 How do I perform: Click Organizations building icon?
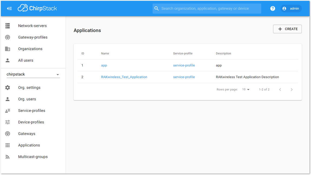(8, 49)
